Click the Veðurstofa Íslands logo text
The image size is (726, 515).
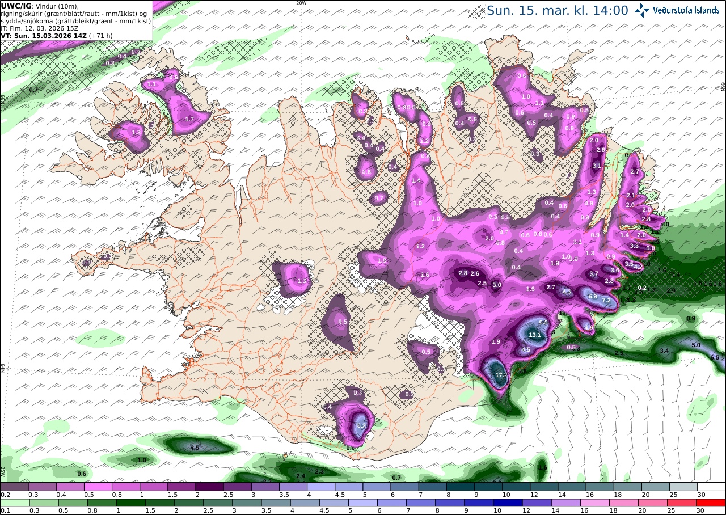coord(686,10)
